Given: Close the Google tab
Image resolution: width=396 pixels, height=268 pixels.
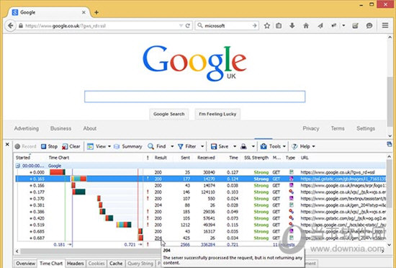Looking at the screenshot, I should [84, 12].
